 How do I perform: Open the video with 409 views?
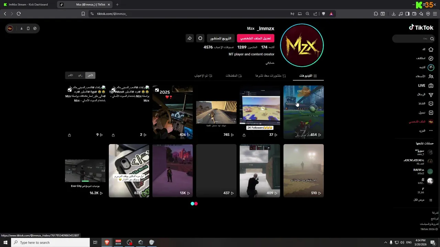[x=260, y=171]
